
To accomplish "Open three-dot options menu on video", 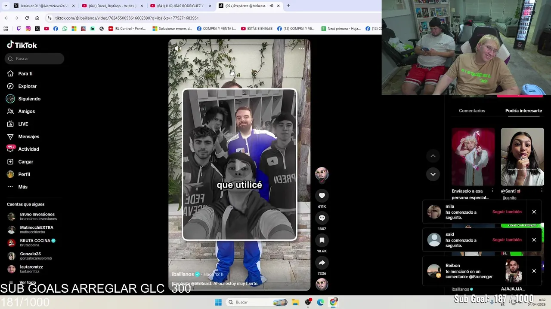I will [x=301, y=48].
